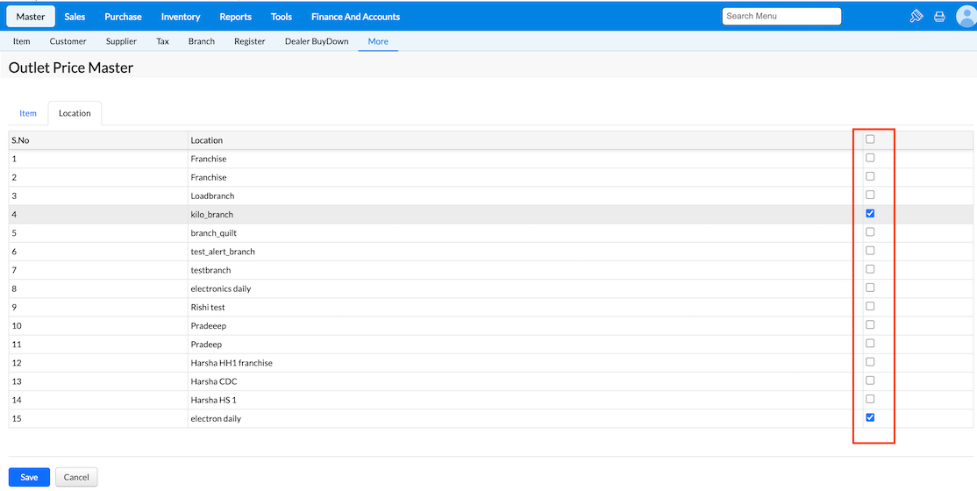Screen dimensions: 977x491
Task: Click the Save button
Action: [29, 477]
